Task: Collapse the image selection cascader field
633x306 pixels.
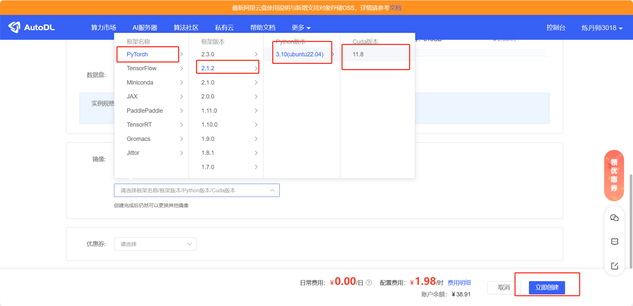Action: [x=197, y=190]
